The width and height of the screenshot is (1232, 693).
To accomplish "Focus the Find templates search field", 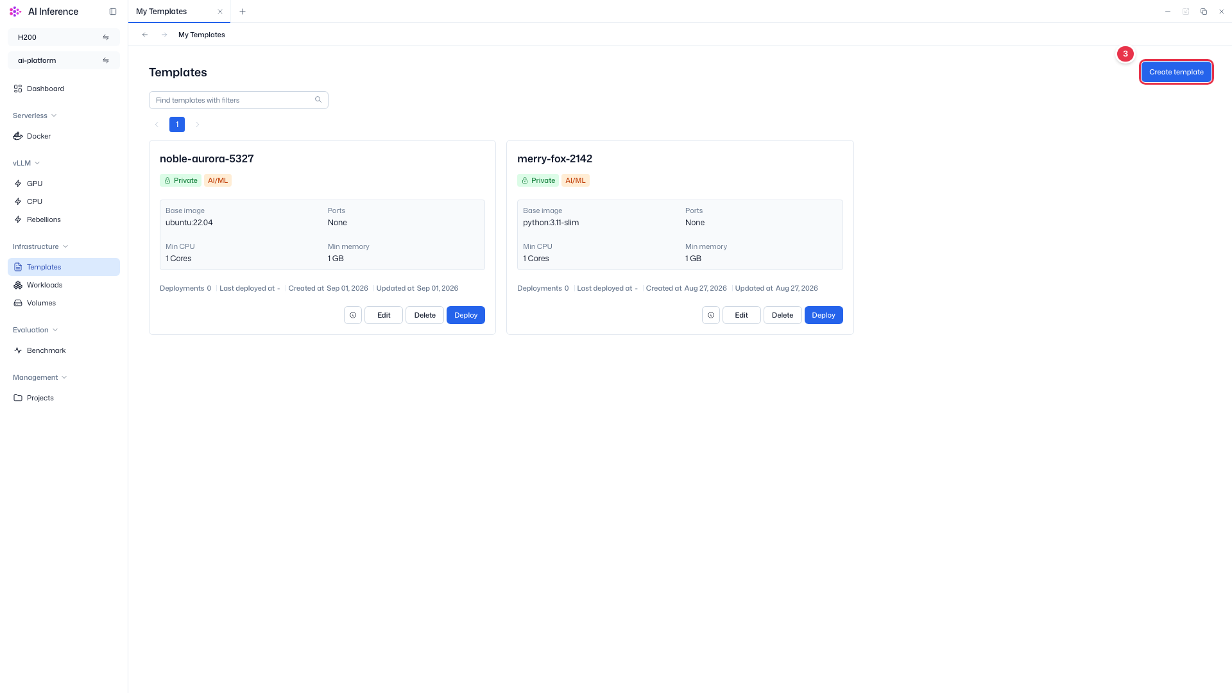I will click(x=238, y=100).
